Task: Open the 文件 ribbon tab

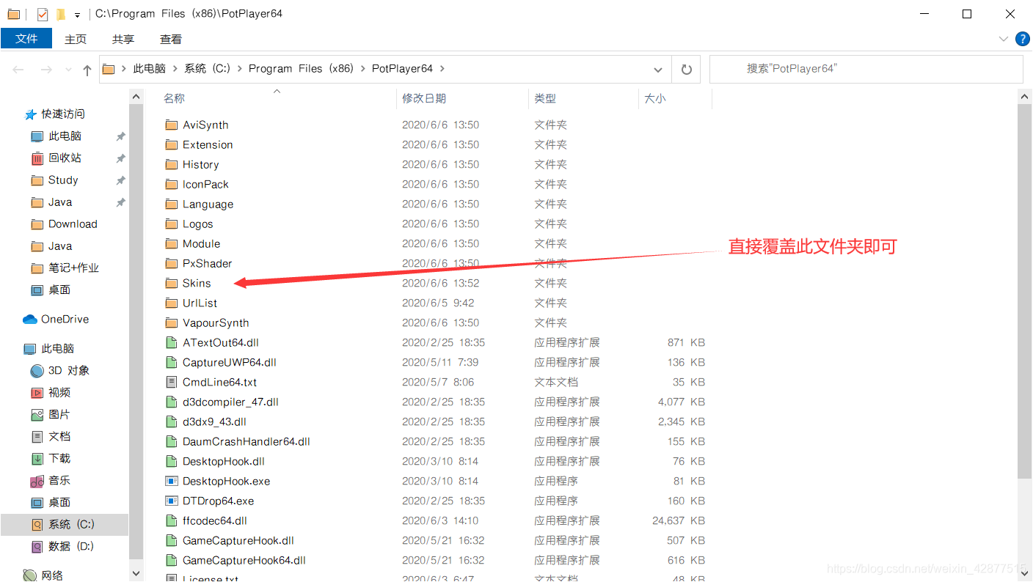Action: pyautogui.click(x=26, y=39)
